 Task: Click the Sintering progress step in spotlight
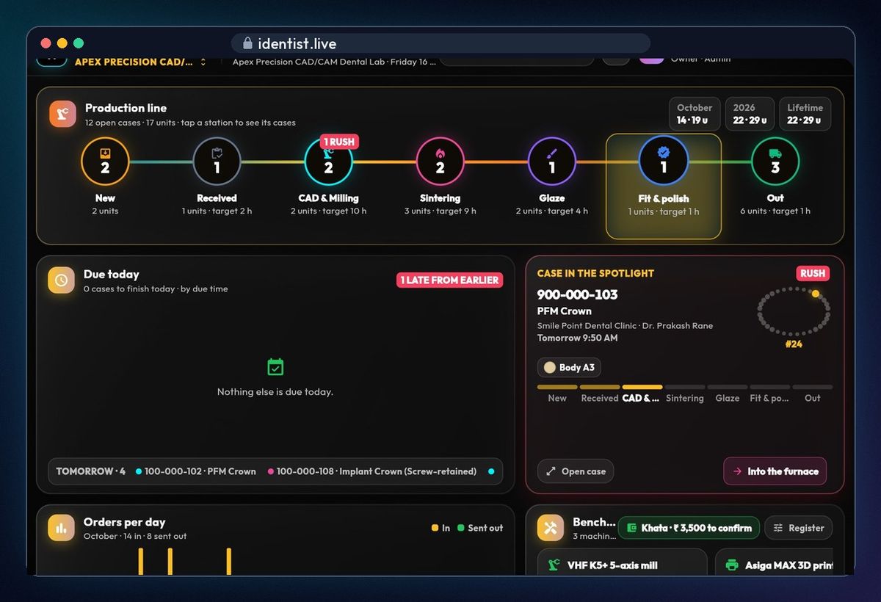pyautogui.click(x=685, y=394)
